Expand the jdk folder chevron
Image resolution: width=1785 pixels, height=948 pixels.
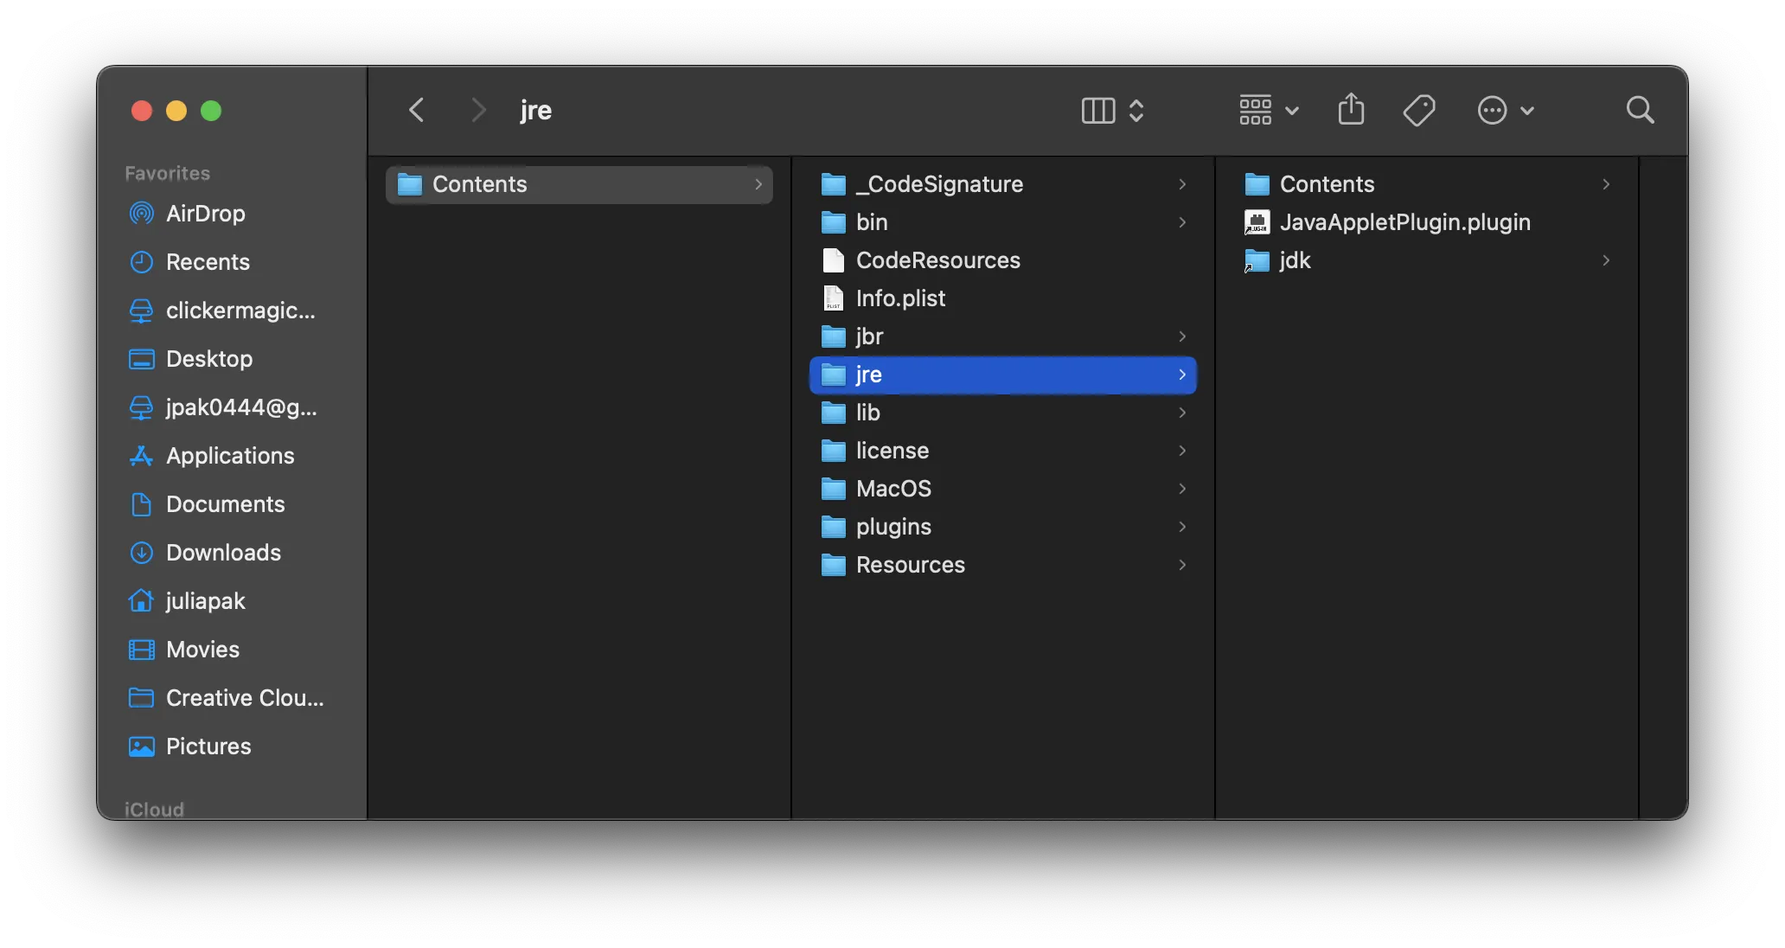[1606, 260]
